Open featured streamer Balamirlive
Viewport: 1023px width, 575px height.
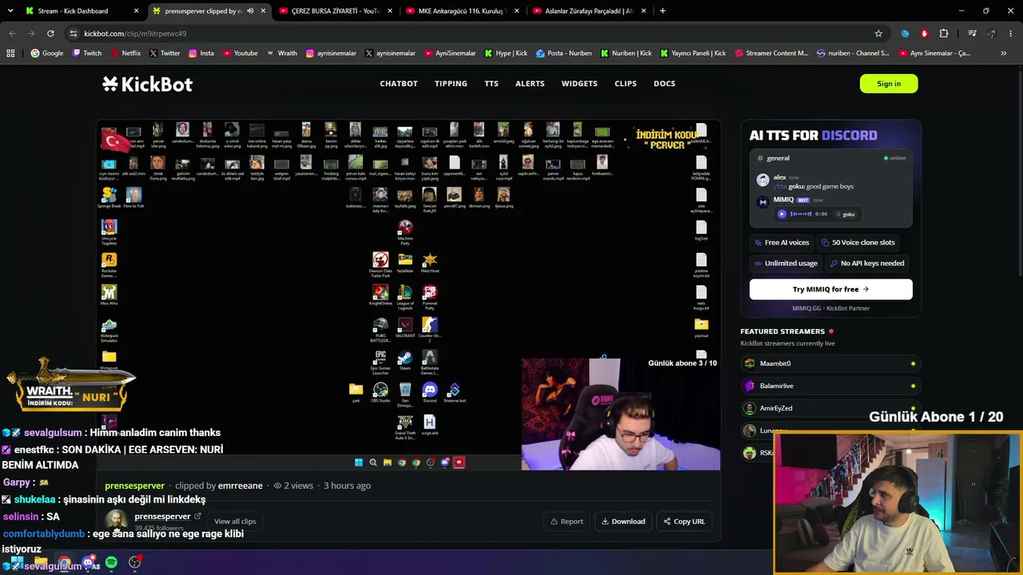coord(830,386)
